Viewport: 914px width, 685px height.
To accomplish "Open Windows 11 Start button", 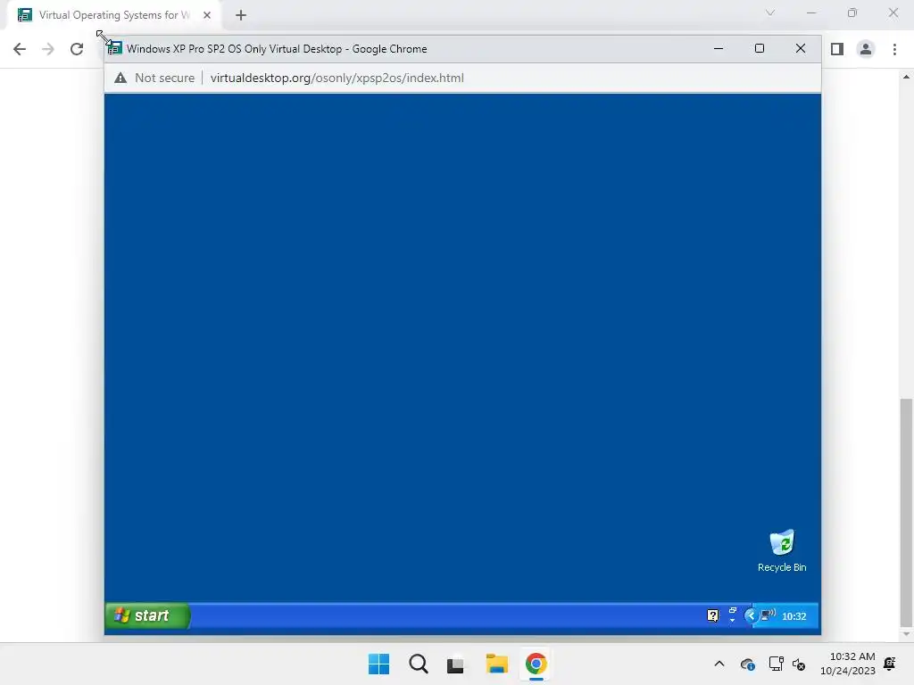I will pos(378,664).
